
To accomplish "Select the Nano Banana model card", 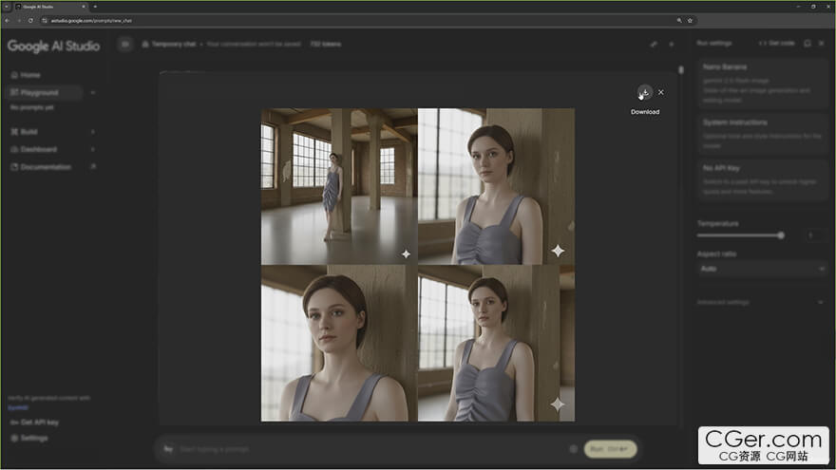I will click(x=762, y=80).
